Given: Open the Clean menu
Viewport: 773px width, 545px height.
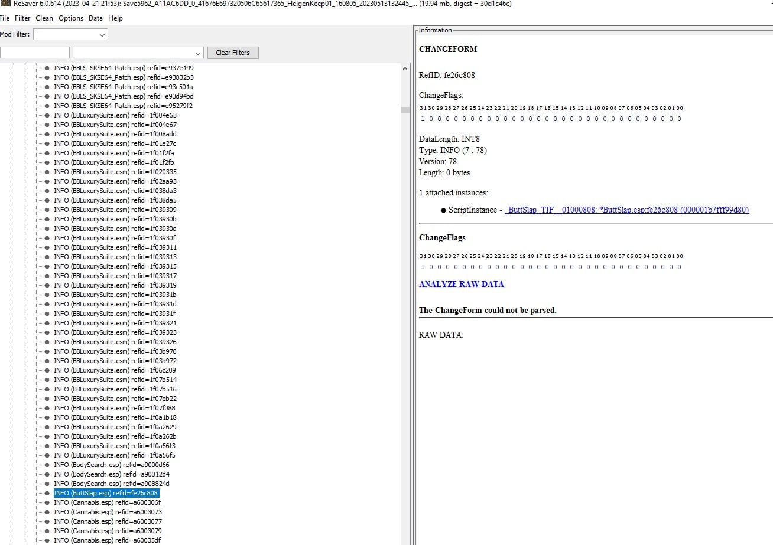Looking at the screenshot, I should pos(44,18).
